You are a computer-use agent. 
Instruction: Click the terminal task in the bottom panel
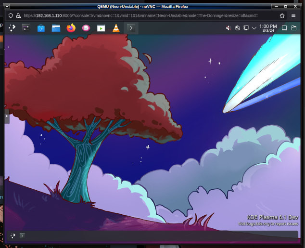[x=22, y=236]
